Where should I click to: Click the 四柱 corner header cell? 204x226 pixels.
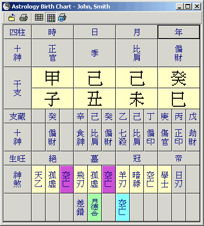pyautogui.click(x=18, y=32)
